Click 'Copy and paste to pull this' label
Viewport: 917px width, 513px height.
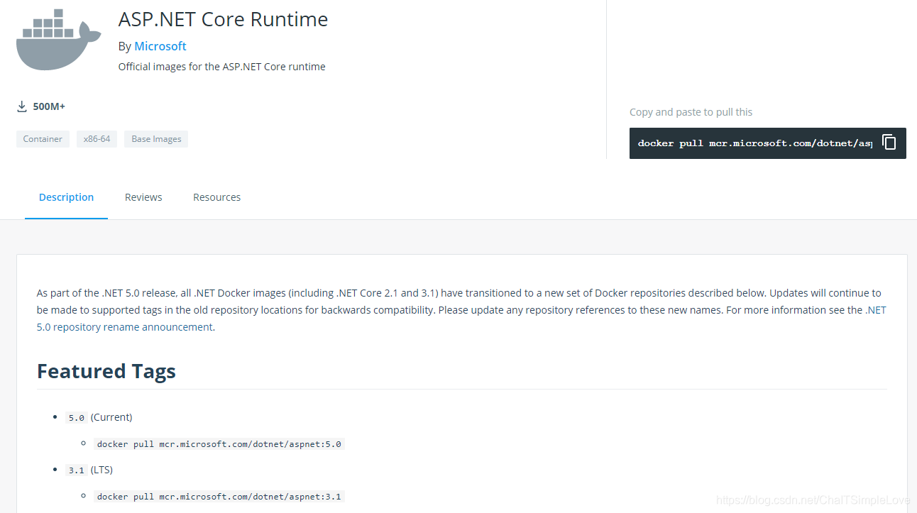coord(691,112)
